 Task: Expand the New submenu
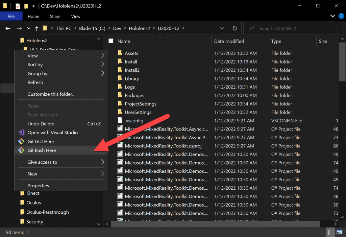(x=103, y=174)
